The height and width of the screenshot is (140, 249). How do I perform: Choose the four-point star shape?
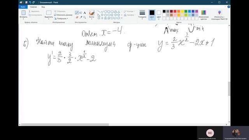pos(102,18)
